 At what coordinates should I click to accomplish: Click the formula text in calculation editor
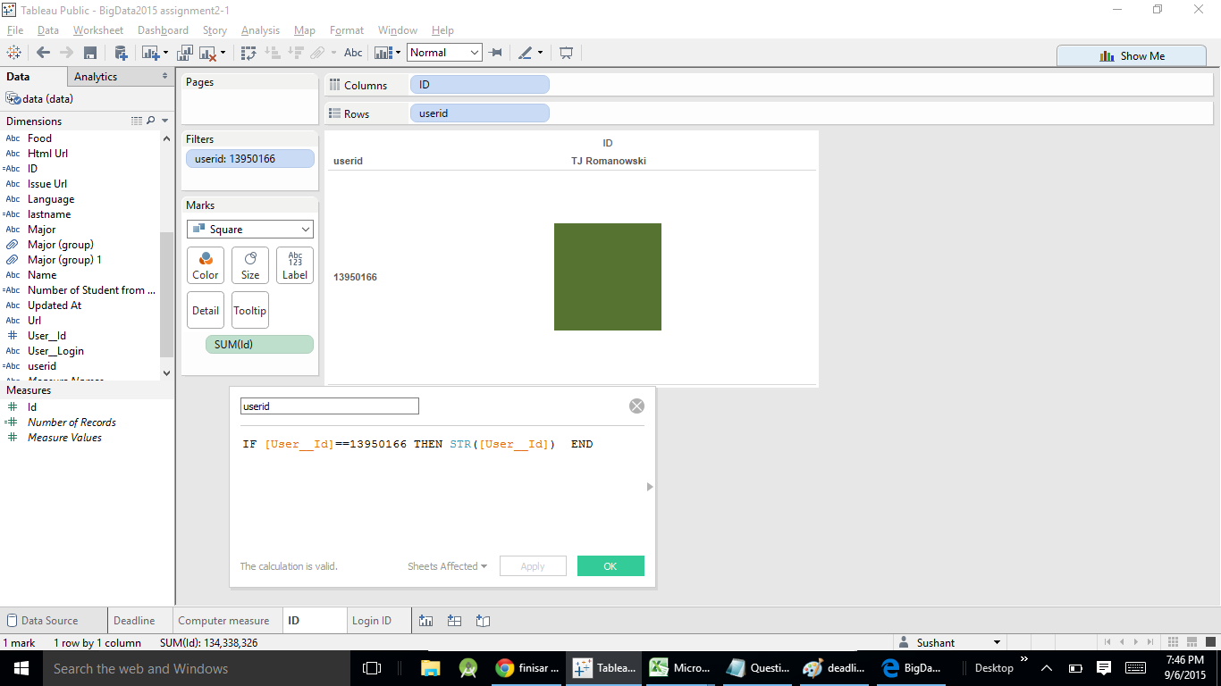click(417, 444)
